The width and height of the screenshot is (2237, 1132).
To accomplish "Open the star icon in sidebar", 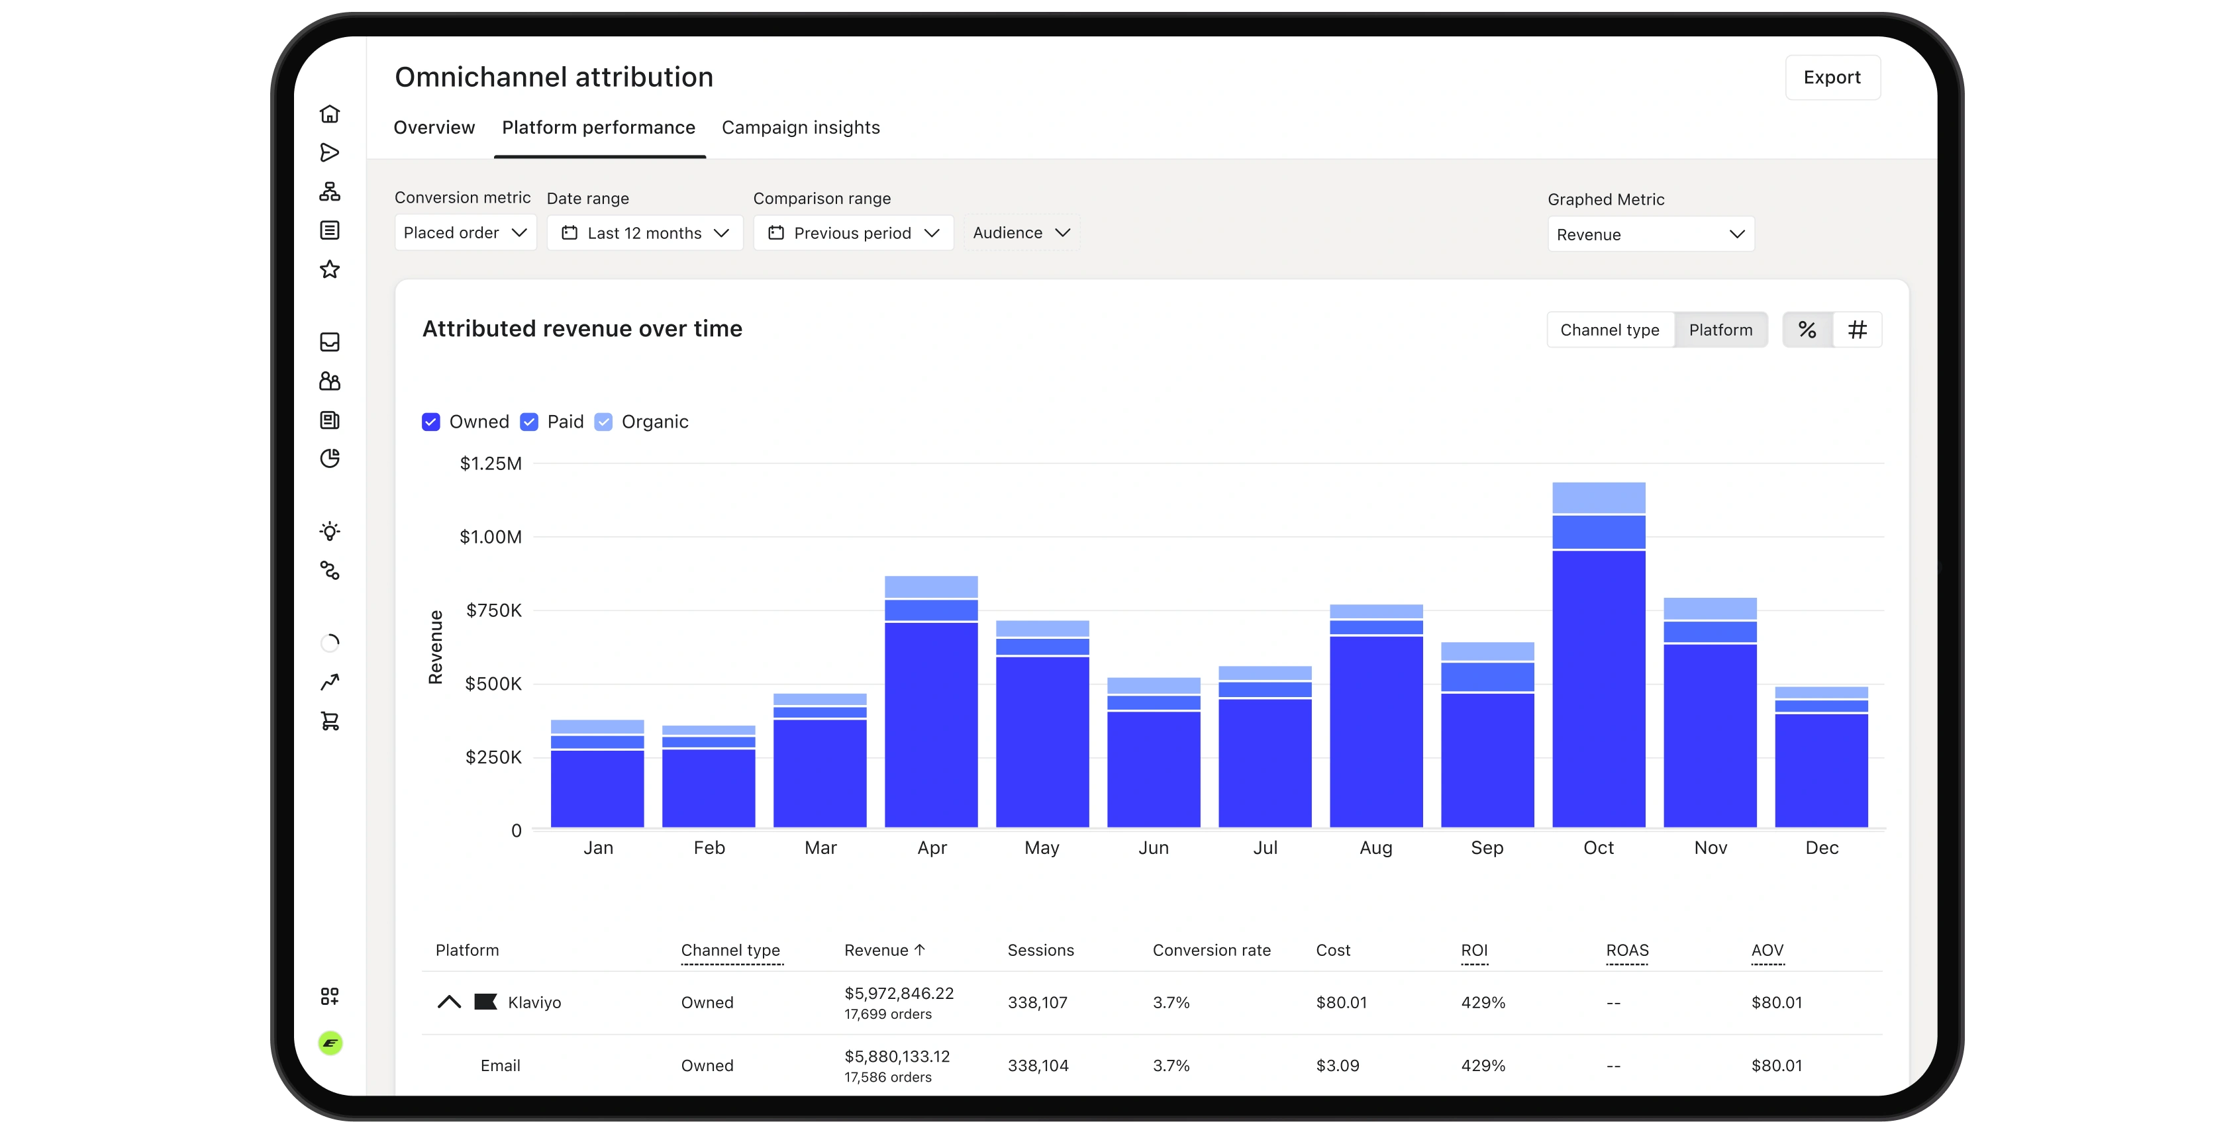I will pos(329,269).
